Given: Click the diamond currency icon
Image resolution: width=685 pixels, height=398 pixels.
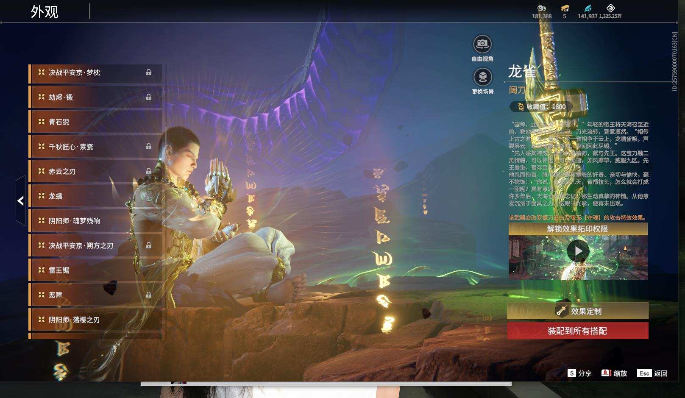Looking at the screenshot, I should pos(610,8).
